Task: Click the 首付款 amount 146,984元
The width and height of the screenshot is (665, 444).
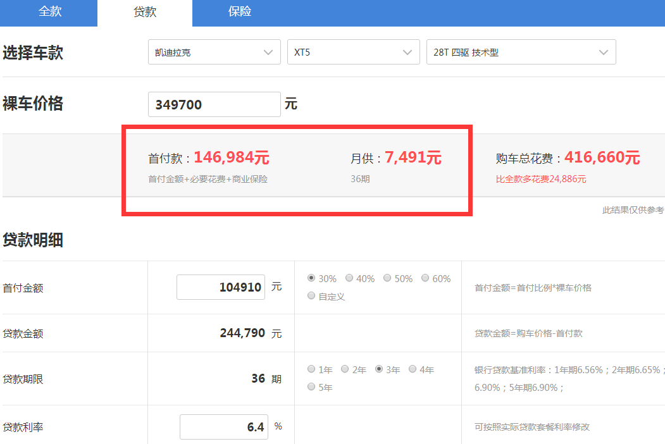Action: pos(232,157)
